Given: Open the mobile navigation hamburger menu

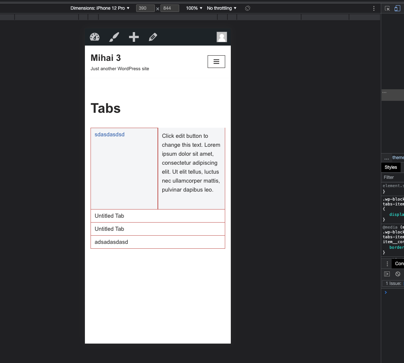Looking at the screenshot, I should pyautogui.click(x=216, y=62).
